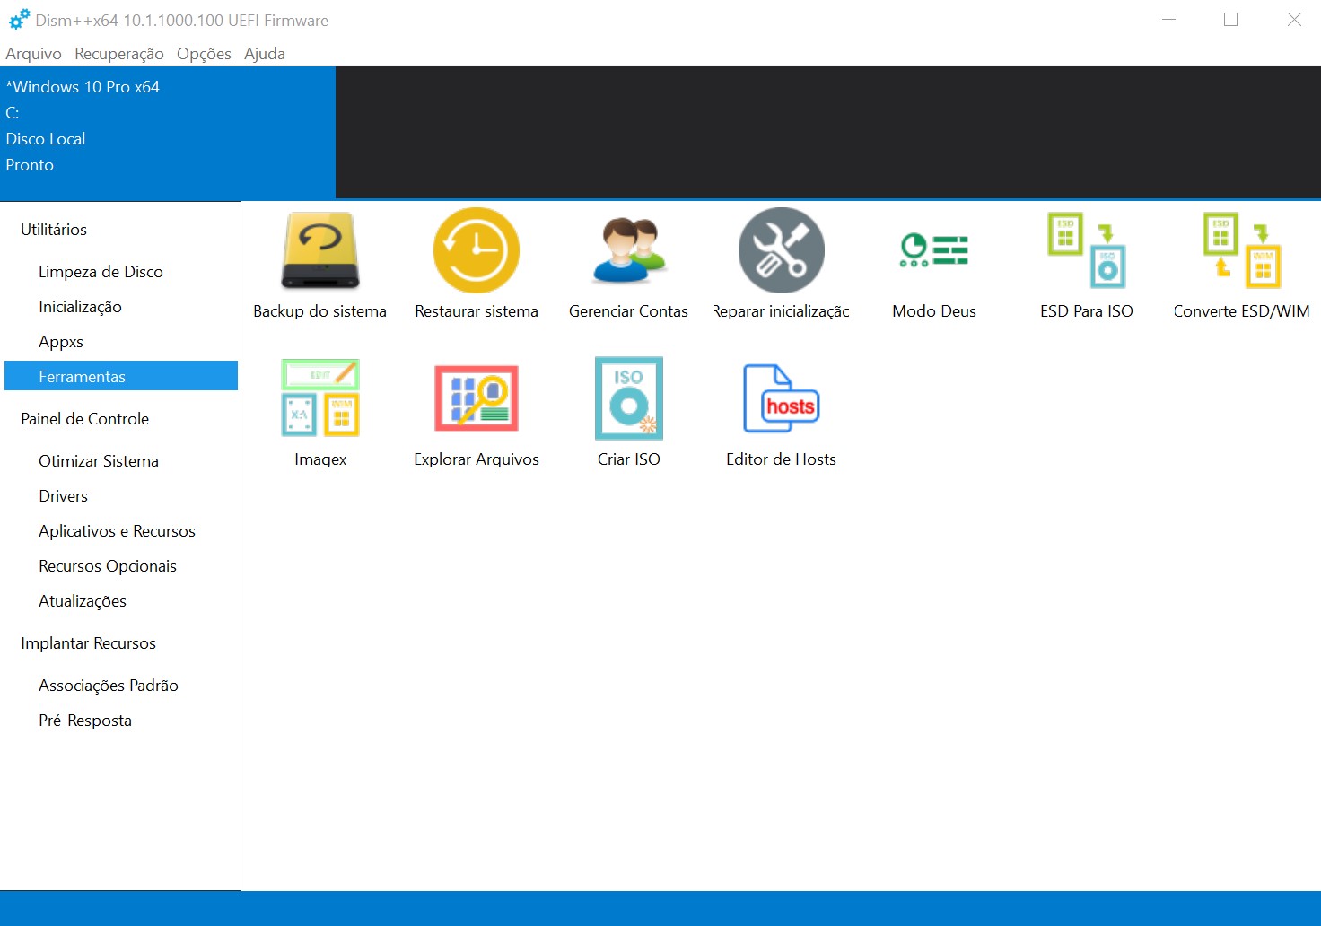Open Modo Deus icon

934,250
